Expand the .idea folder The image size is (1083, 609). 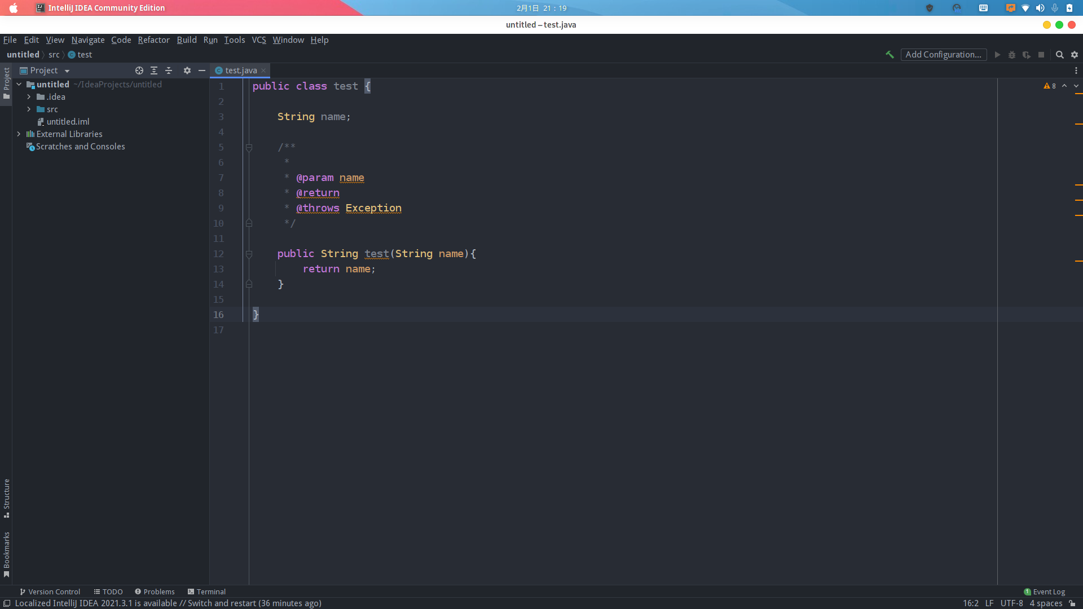point(29,97)
